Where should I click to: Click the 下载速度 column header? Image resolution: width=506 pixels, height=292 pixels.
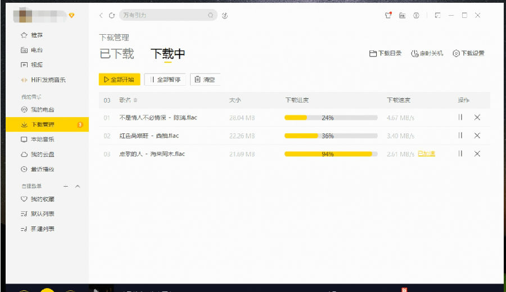point(399,100)
